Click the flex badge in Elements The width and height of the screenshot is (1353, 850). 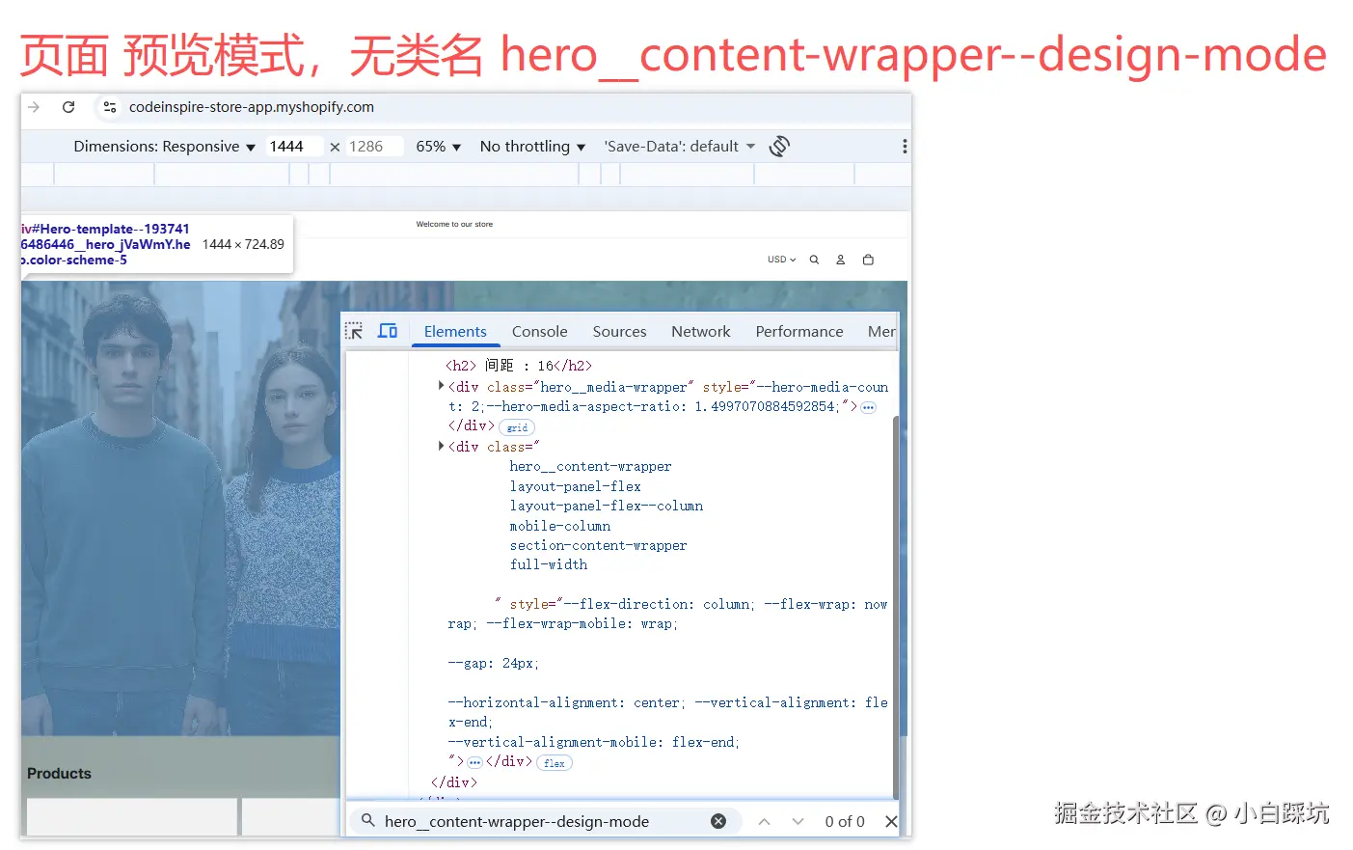click(554, 763)
